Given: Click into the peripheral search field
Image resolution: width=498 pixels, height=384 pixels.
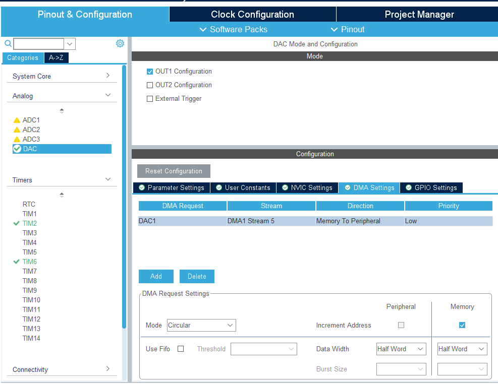Looking at the screenshot, I should click(39, 44).
